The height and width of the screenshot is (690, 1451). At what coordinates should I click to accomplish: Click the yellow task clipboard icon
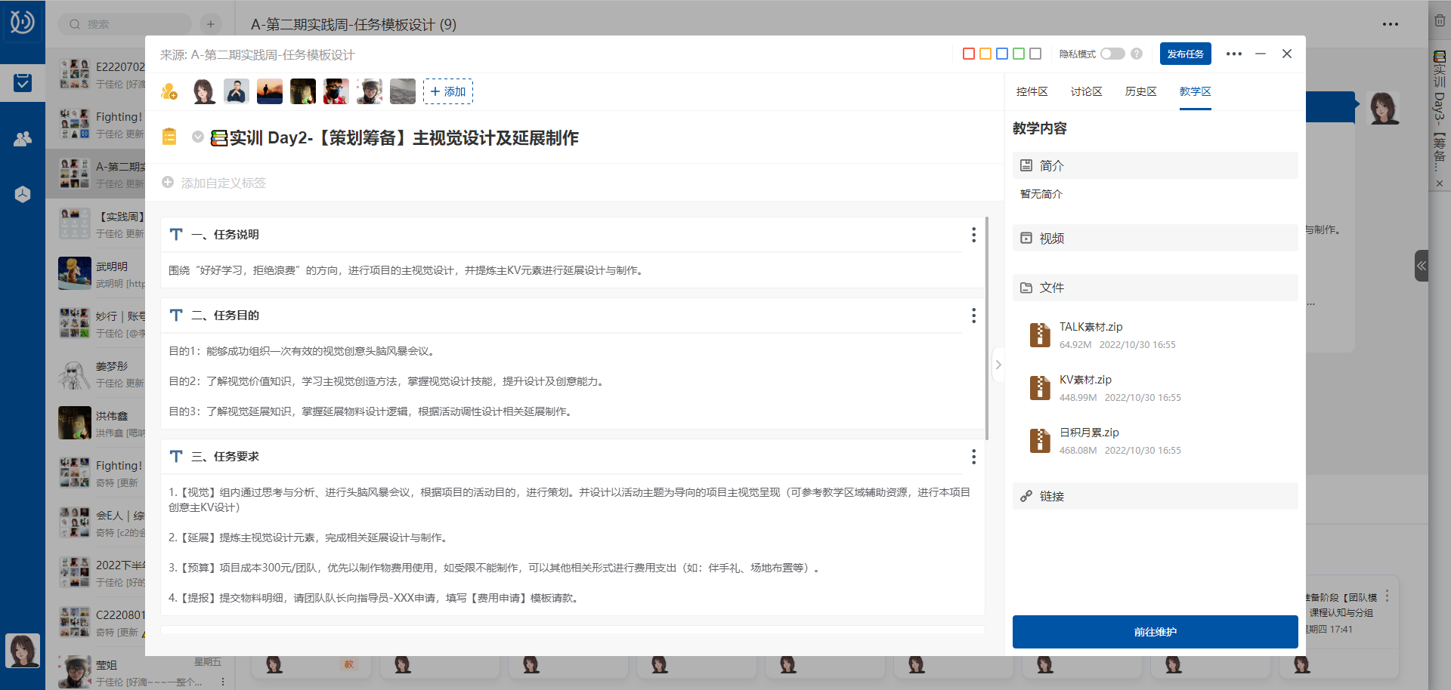tap(169, 137)
